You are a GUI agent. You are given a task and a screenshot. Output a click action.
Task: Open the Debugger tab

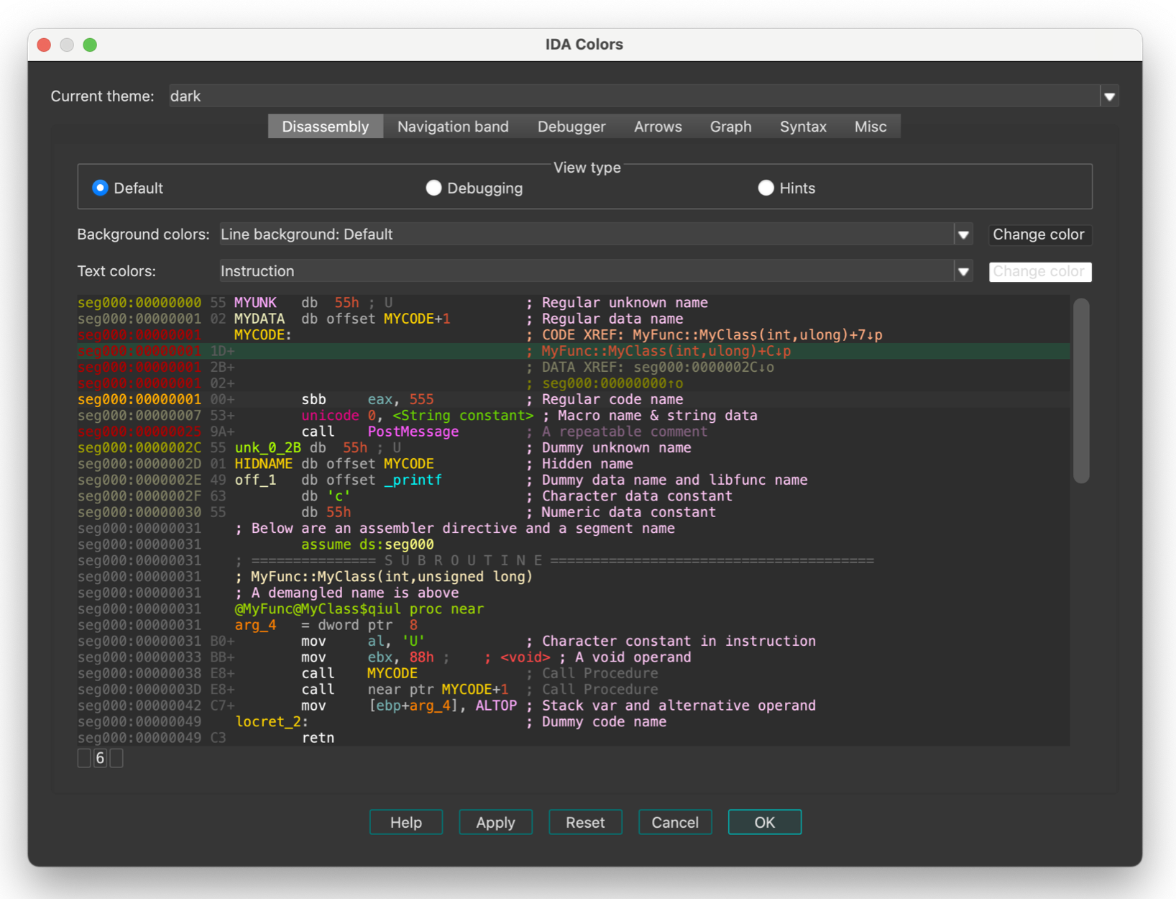pyautogui.click(x=571, y=127)
